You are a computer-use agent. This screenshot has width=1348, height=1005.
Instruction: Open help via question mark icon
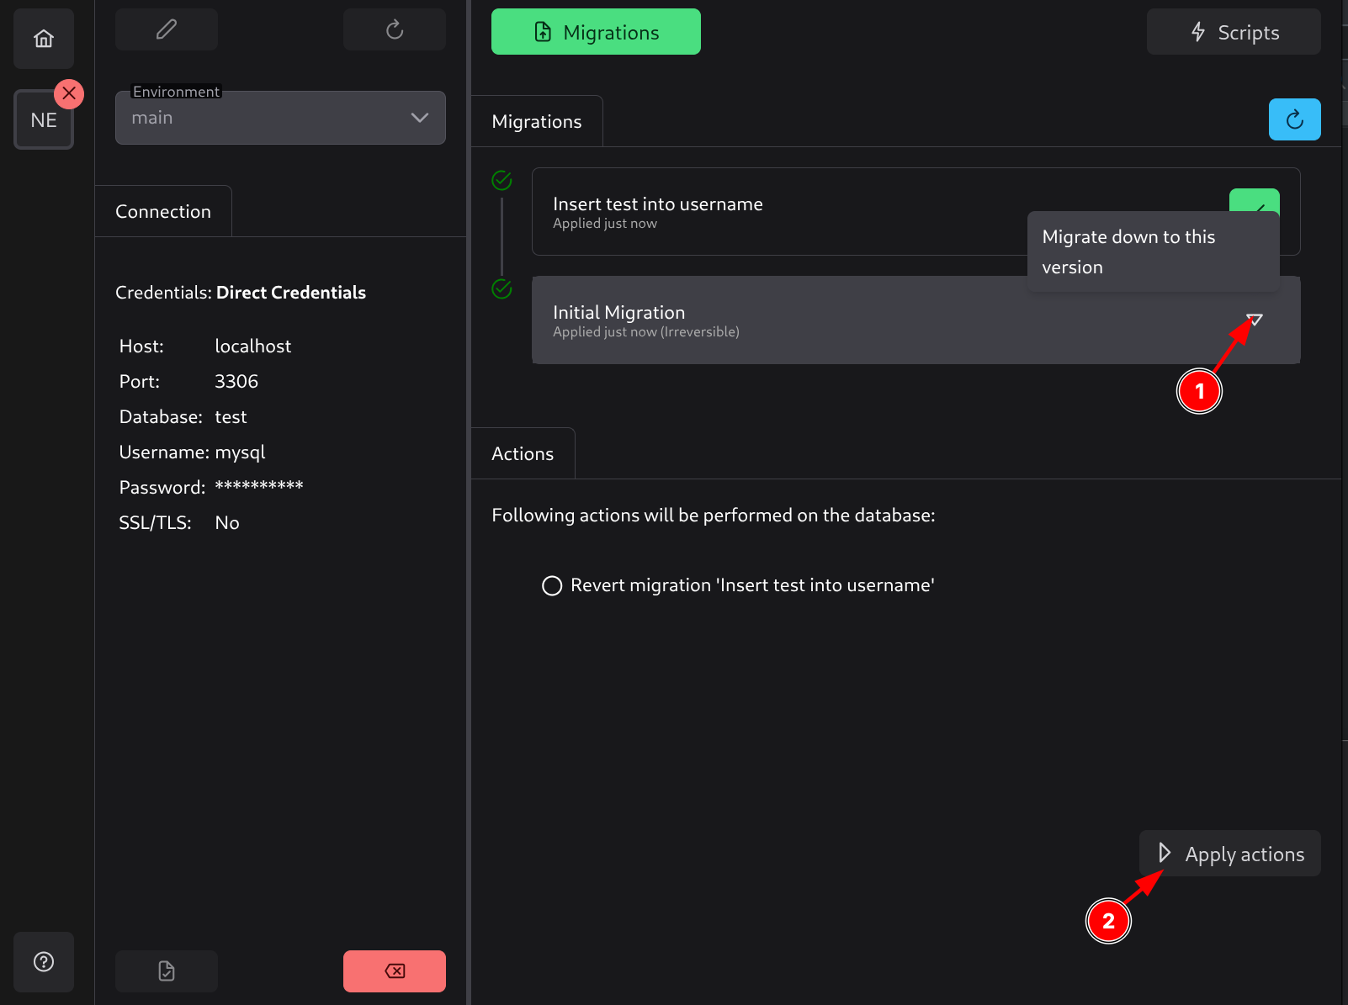click(x=44, y=962)
